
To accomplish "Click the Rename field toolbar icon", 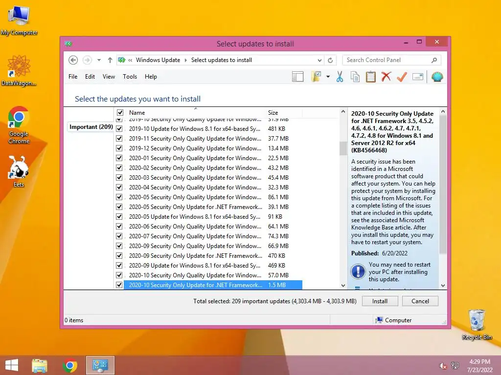I will click(x=418, y=77).
